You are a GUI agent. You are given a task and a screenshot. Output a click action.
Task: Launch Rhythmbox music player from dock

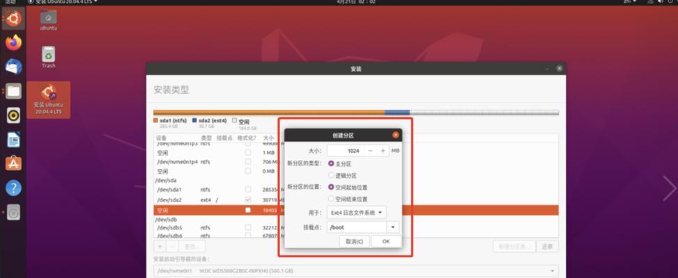[x=13, y=115]
